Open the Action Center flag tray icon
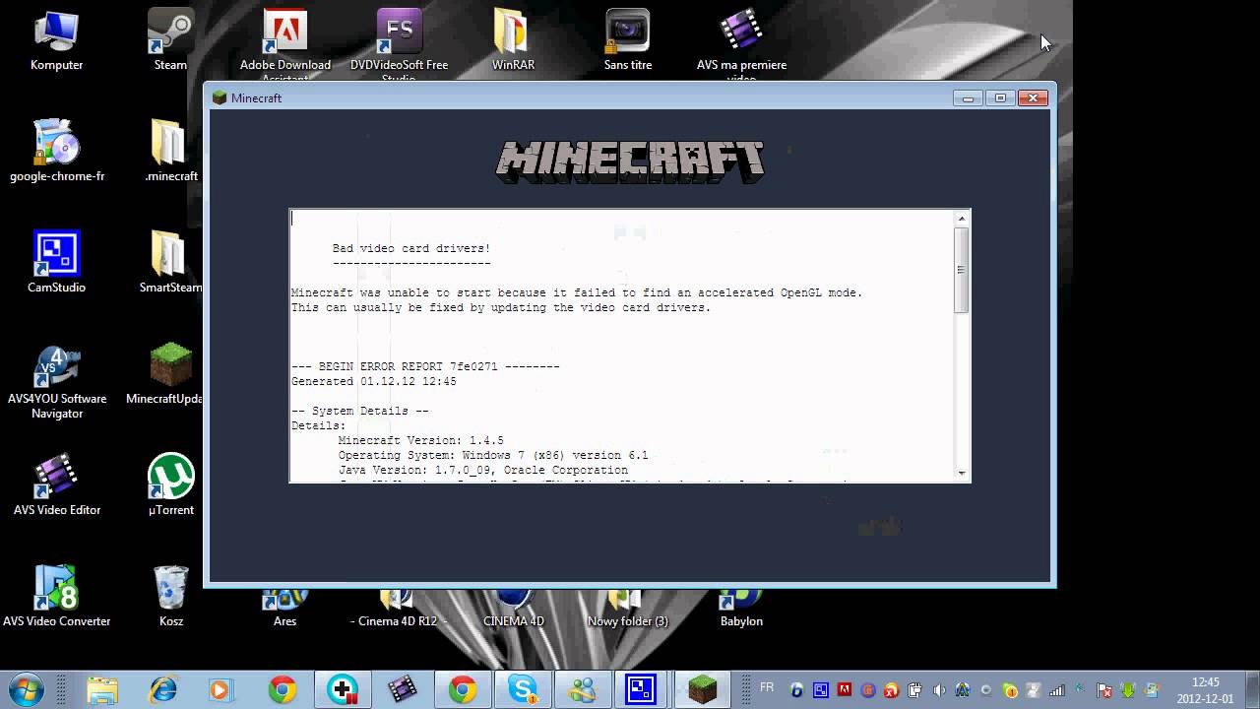 (x=1104, y=690)
